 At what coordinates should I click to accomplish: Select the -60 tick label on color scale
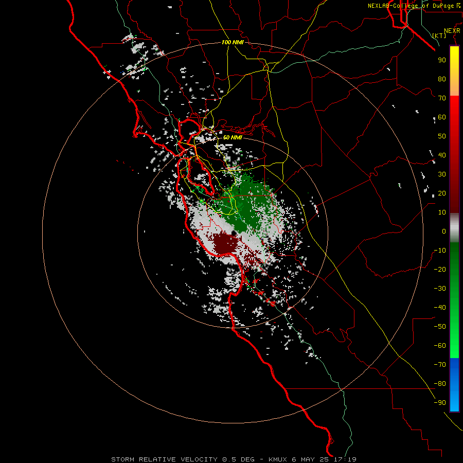click(440, 346)
